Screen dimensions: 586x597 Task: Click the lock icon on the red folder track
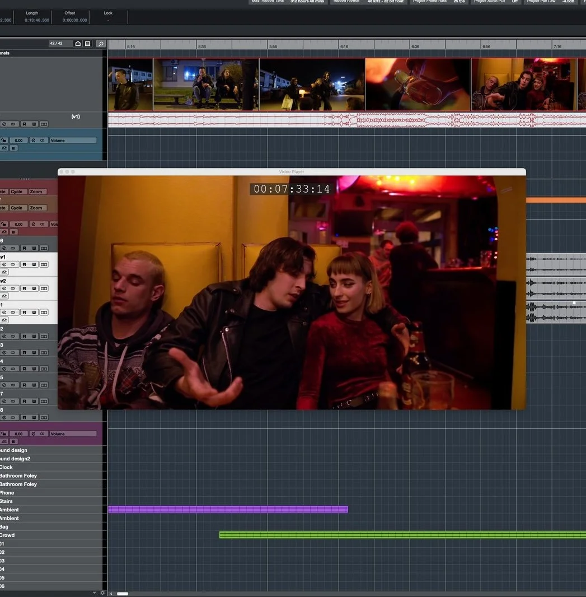pos(4,225)
